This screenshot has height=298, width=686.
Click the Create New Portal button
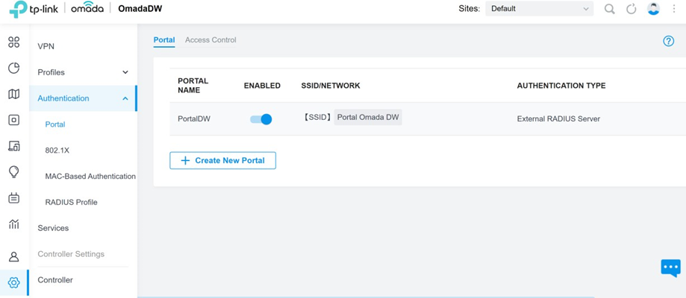click(222, 160)
